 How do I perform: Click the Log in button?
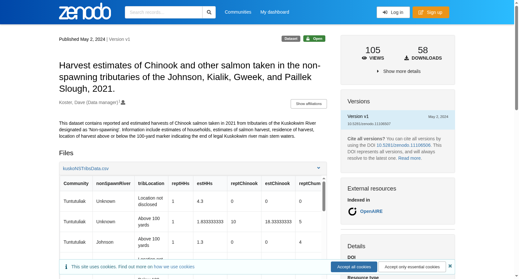click(x=393, y=12)
